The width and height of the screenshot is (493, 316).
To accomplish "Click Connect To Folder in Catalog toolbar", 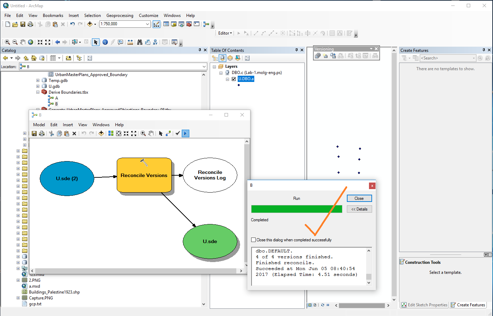I will tap(68, 58).
